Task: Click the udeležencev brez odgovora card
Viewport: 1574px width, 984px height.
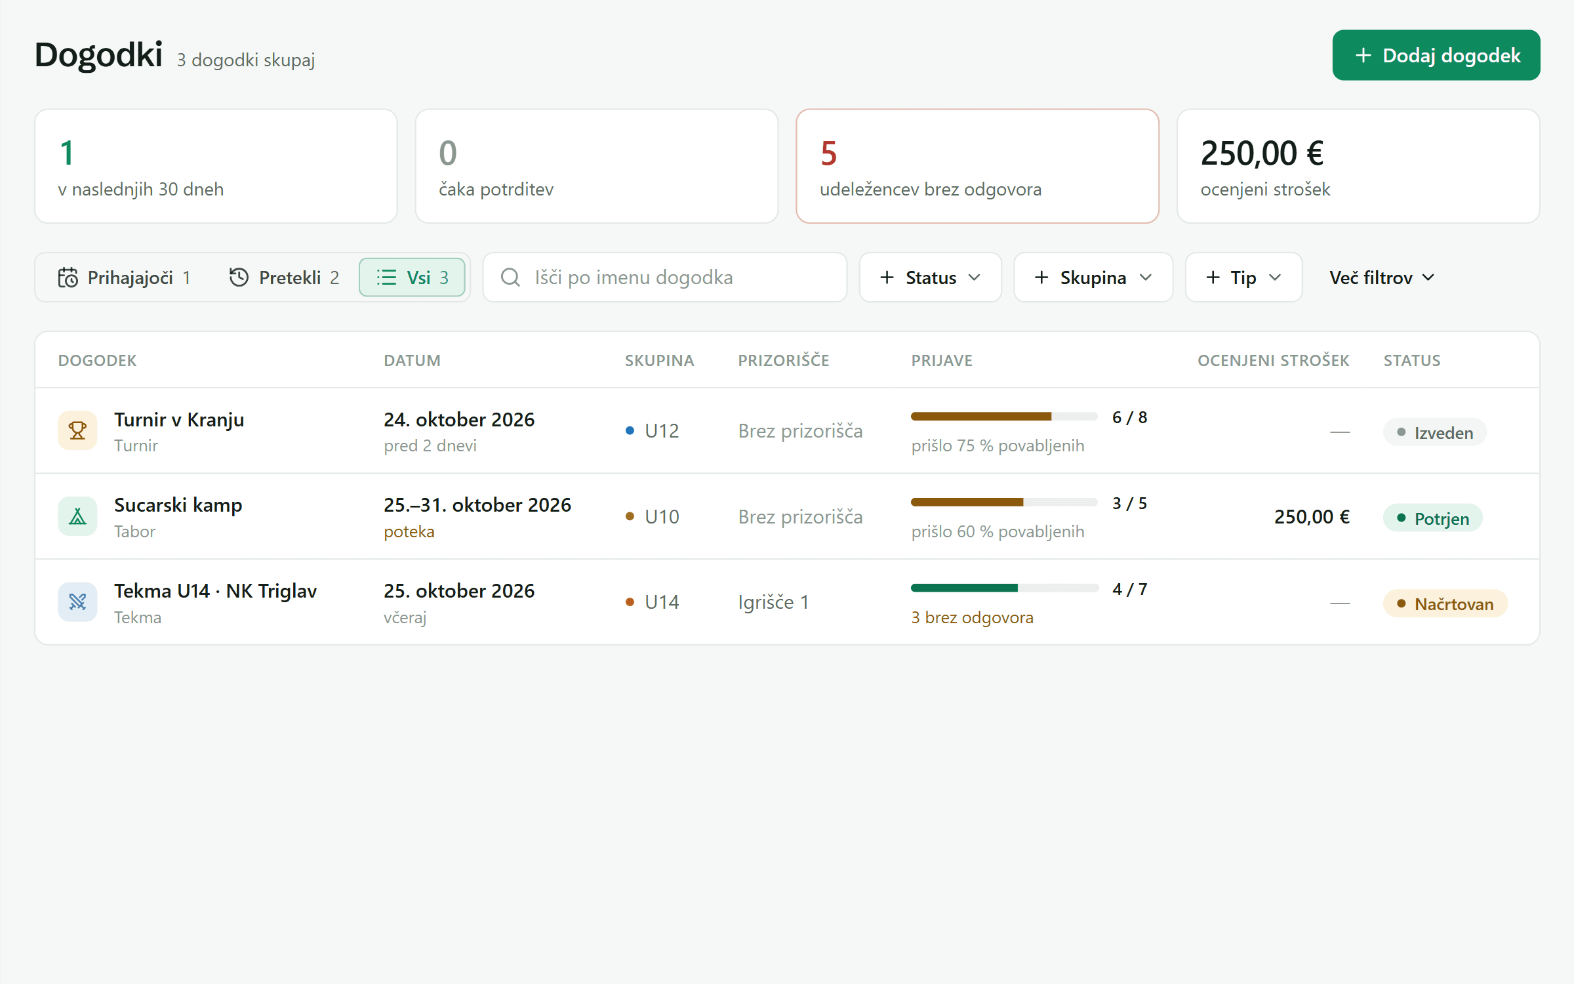Action: (977, 166)
